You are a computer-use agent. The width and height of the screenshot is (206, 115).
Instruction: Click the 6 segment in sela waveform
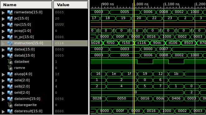[x=160, y=80]
